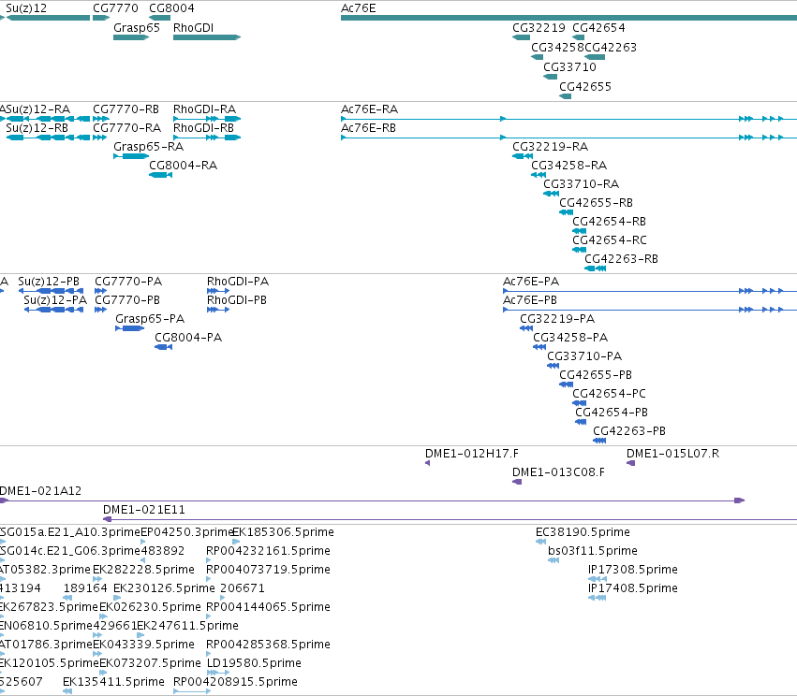This screenshot has height=696, width=797.
Task: Click the CG32219 gene label
Action: pos(539,28)
